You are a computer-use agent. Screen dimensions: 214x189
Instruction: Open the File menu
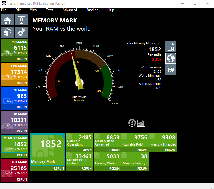4,10
